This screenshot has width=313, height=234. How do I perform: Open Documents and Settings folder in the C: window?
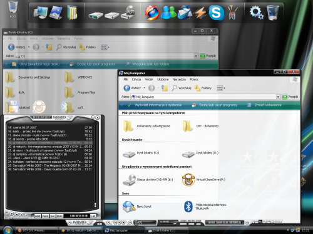pyautogui.click(x=28, y=77)
